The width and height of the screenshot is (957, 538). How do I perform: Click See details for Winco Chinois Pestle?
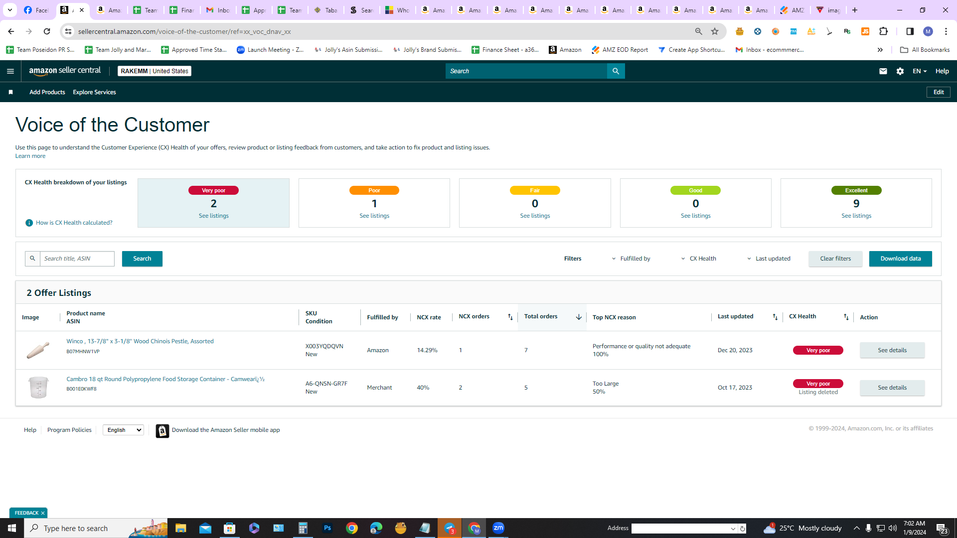[x=892, y=350]
